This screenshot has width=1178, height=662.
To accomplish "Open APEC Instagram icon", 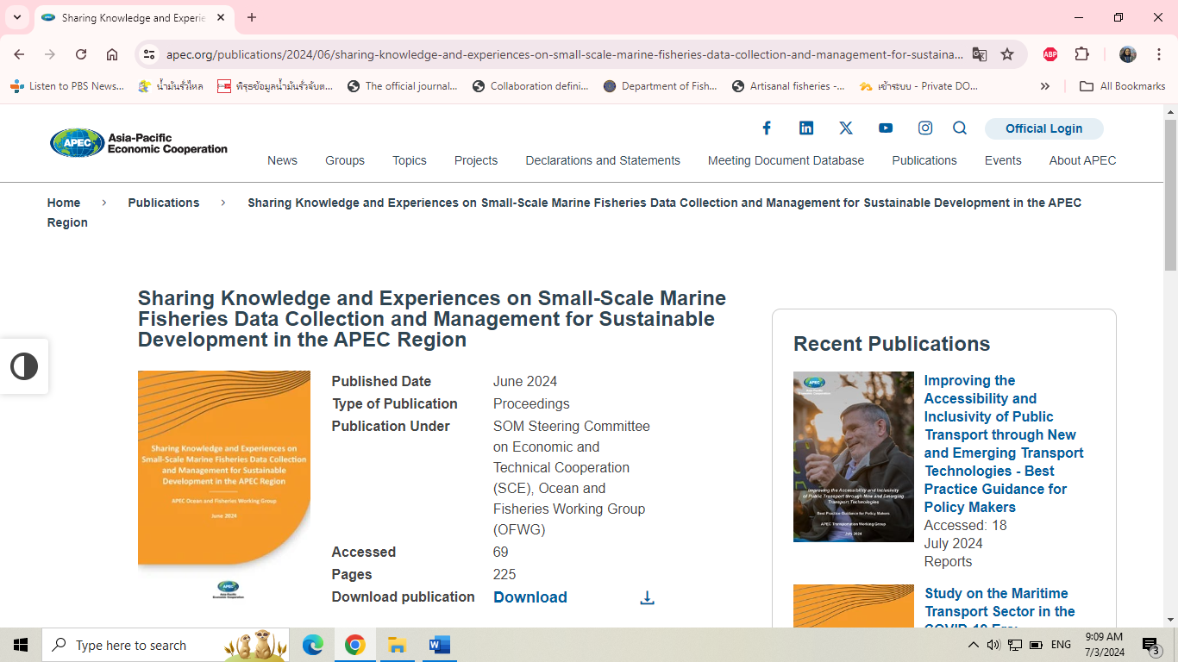I will [925, 128].
